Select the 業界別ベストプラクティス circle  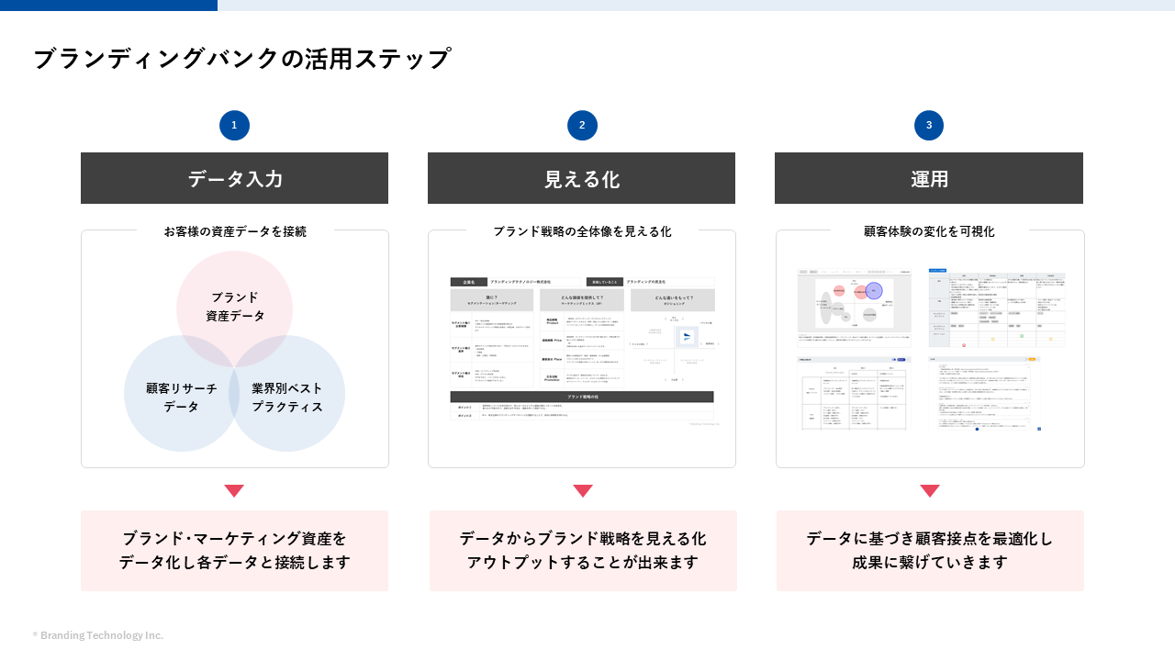click(x=287, y=394)
